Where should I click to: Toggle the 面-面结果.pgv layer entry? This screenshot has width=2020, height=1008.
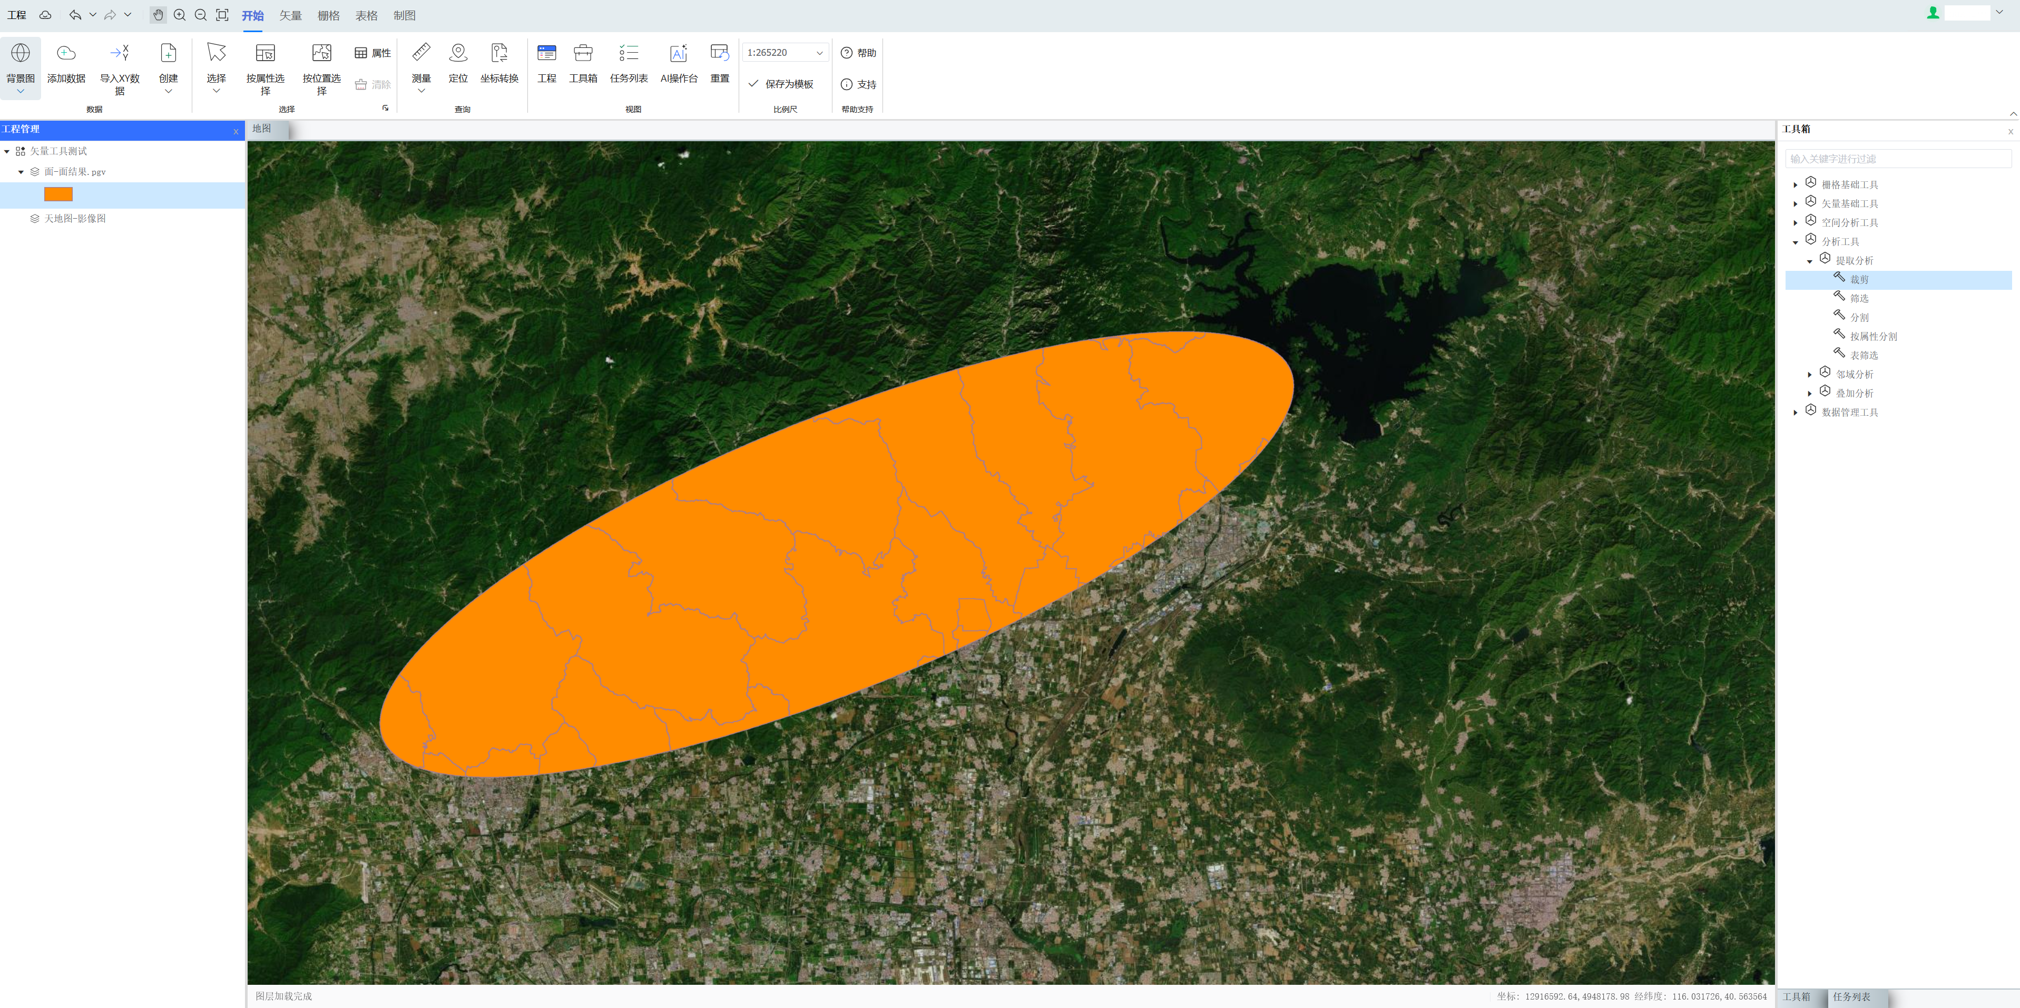pyautogui.click(x=74, y=172)
